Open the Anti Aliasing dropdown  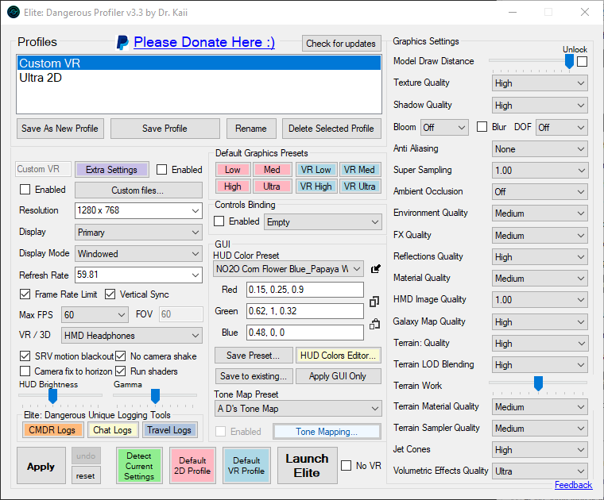pyautogui.click(x=540, y=149)
